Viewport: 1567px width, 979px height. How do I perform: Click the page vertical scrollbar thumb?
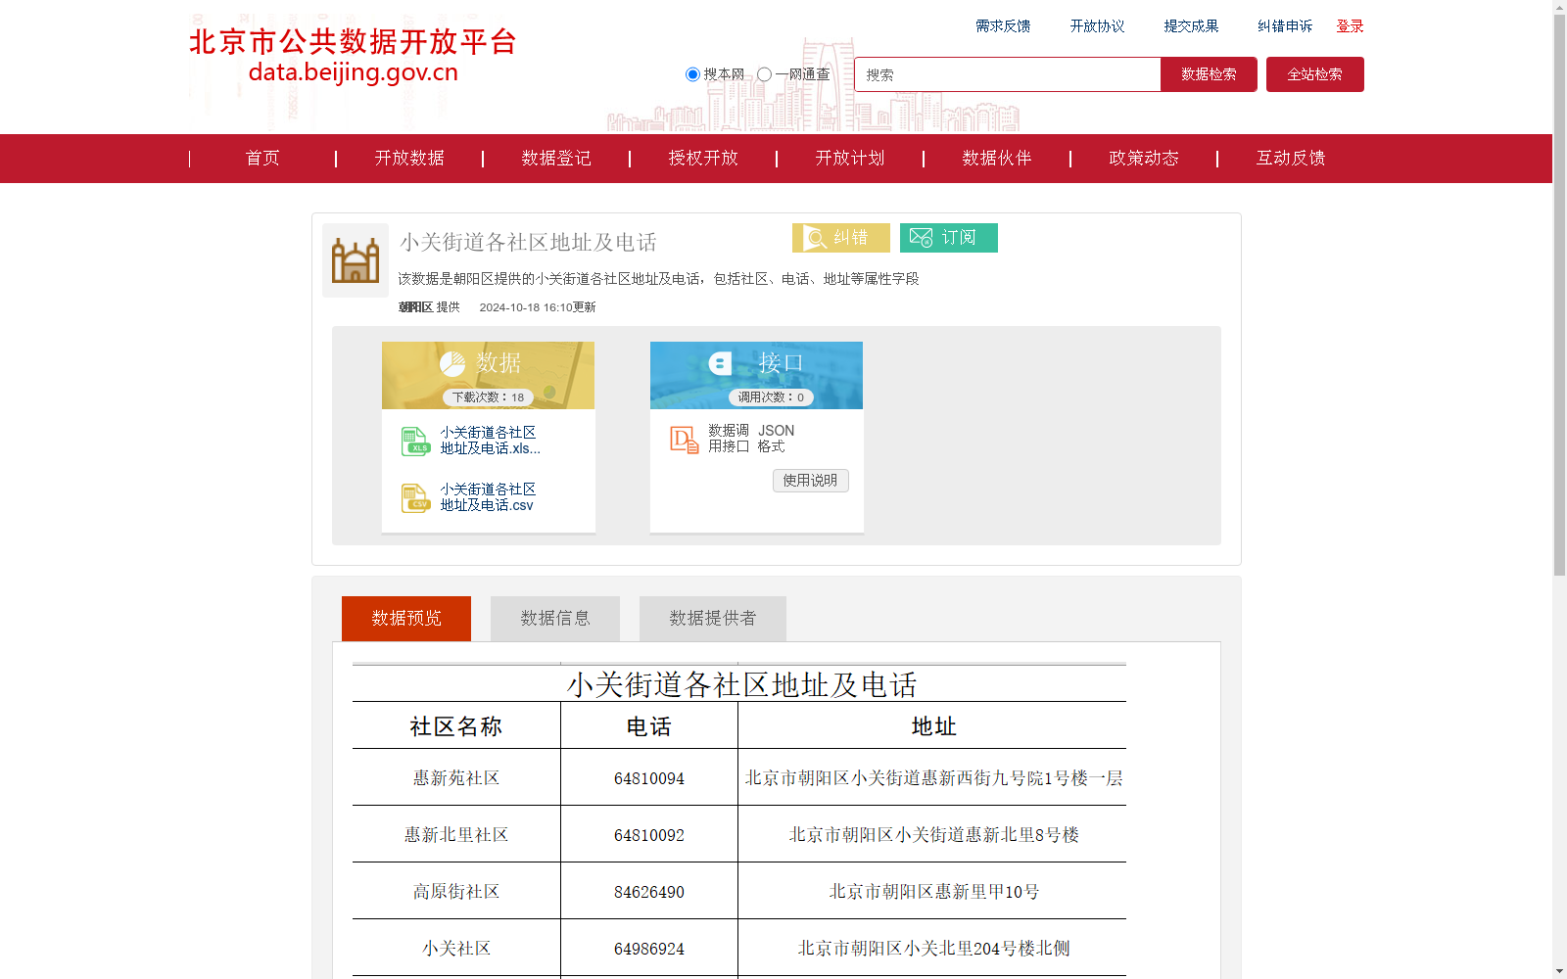[1559, 297]
